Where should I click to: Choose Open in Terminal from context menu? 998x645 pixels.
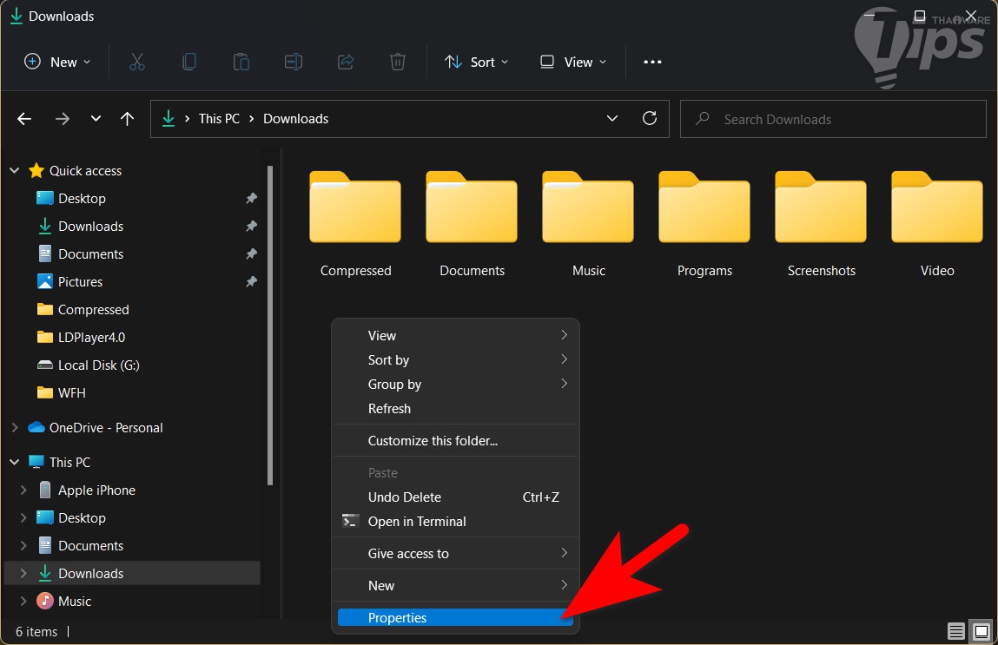click(417, 522)
